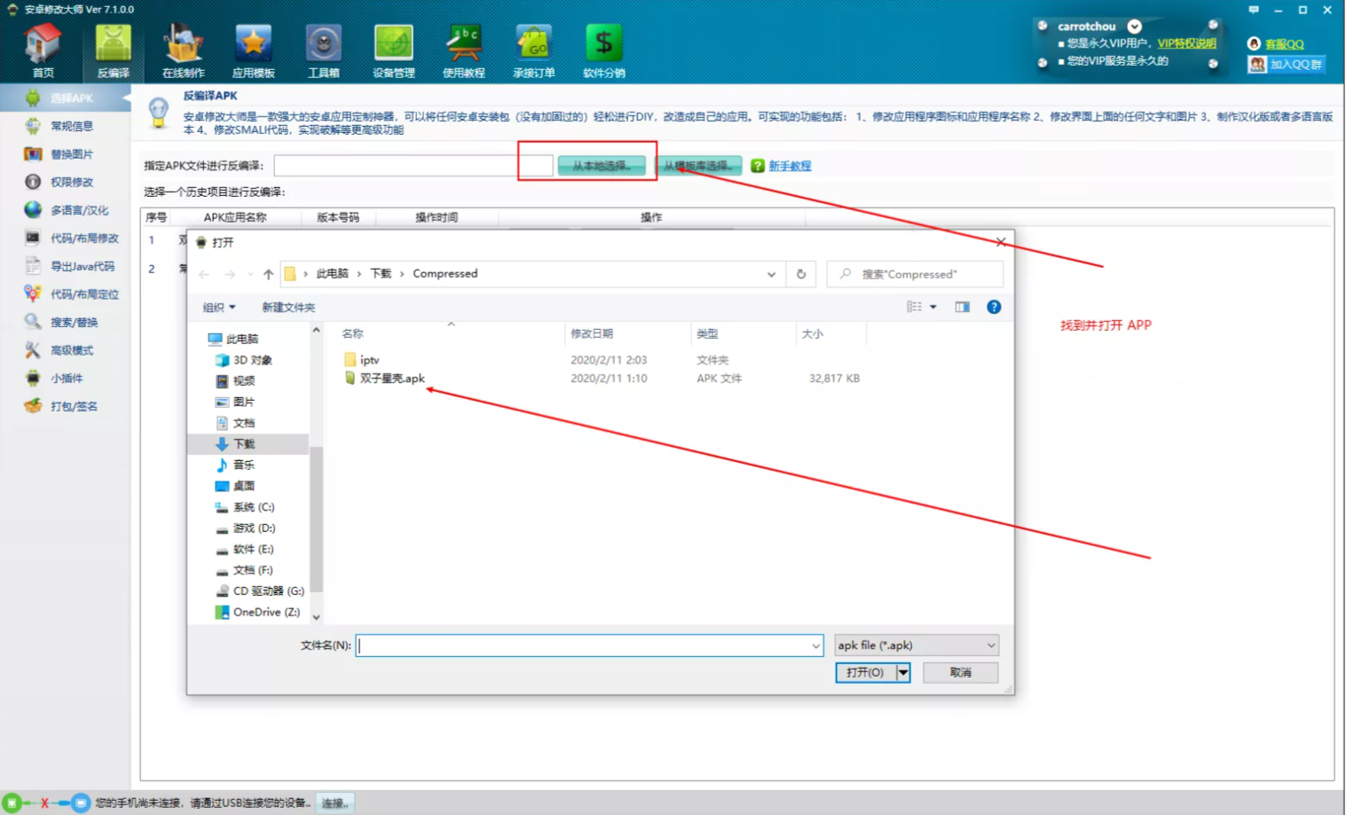Click the 反编译 (decompile) toolbar icon
1346x815 pixels.
(x=113, y=50)
